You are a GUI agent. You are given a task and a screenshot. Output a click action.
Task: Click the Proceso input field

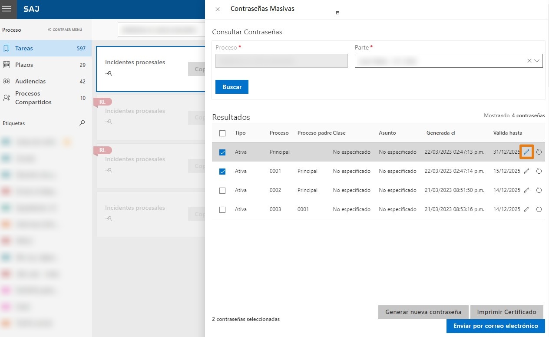point(281,61)
